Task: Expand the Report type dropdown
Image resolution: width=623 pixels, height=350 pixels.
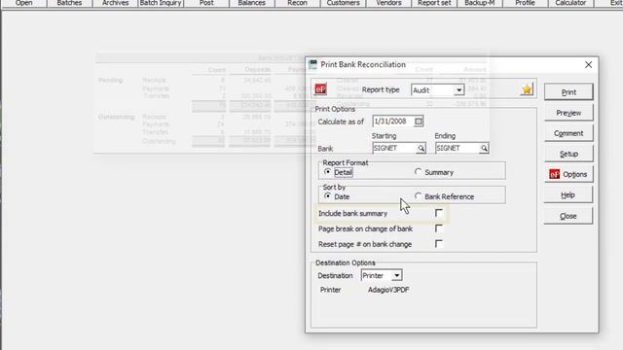Action: tap(458, 90)
